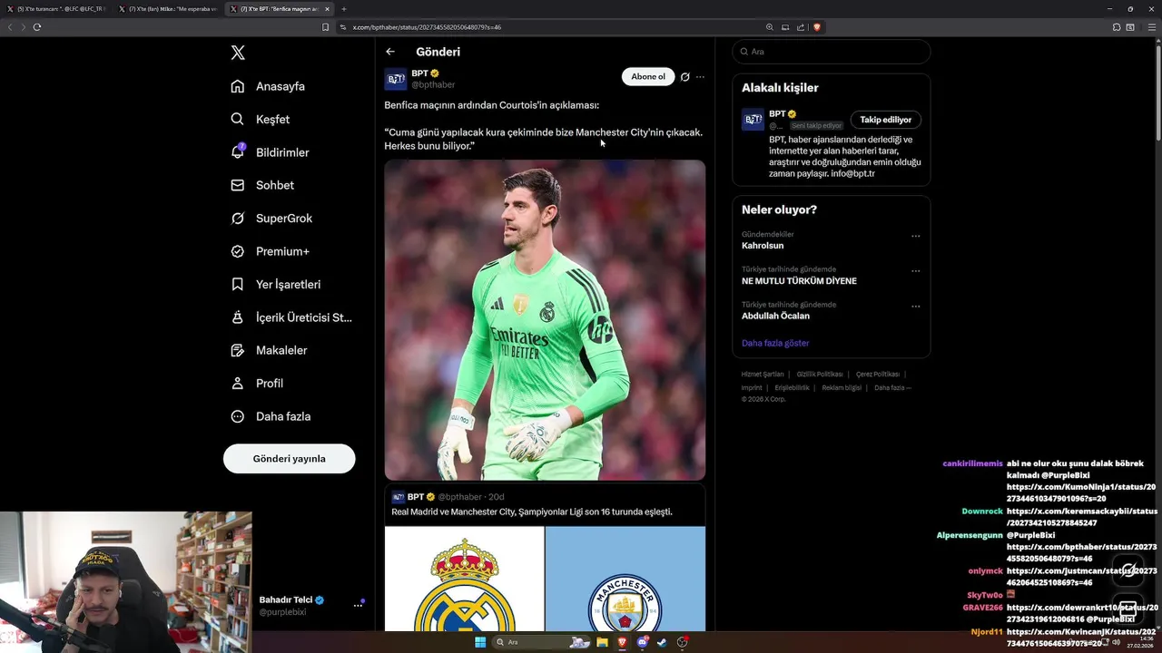Open the quoted BPT post text
Image resolution: width=1162 pixels, height=653 pixels.
click(532, 512)
